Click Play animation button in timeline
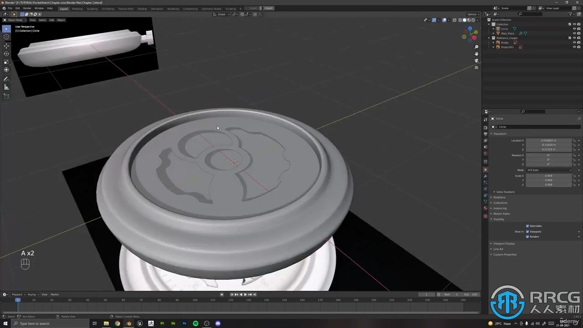The height and width of the screenshot is (328, 583). coord(245,294)
